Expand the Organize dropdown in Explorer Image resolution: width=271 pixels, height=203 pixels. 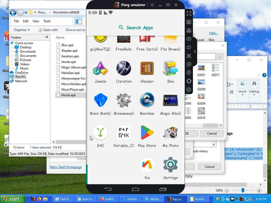[22, 30]
